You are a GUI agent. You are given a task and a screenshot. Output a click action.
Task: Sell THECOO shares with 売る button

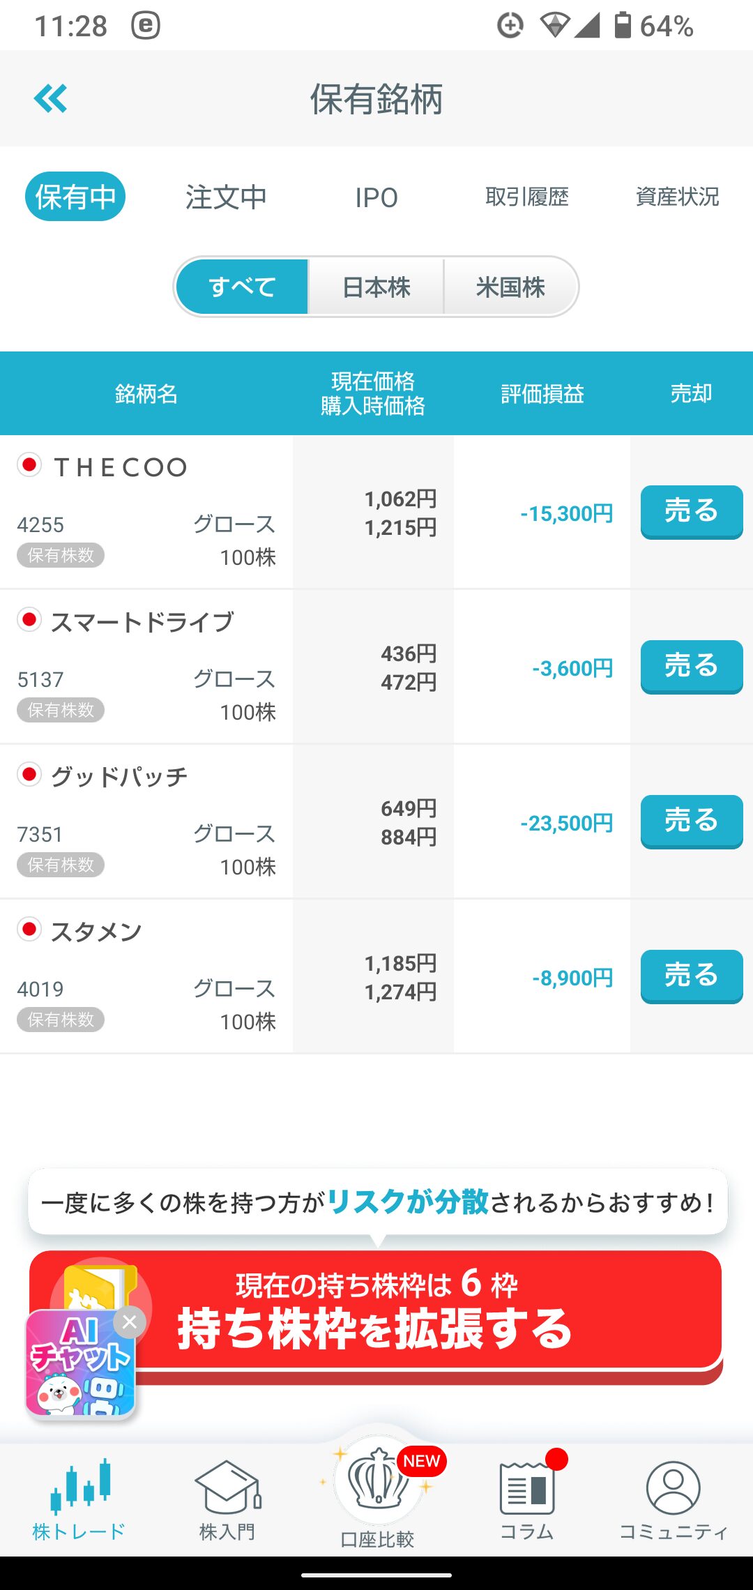click(x=691, y=512)
